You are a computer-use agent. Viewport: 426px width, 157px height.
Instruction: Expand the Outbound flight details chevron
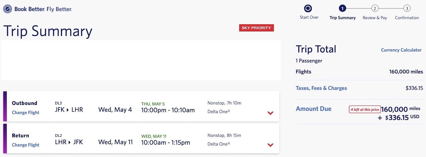pyautogui.click(x=271, y=113)
